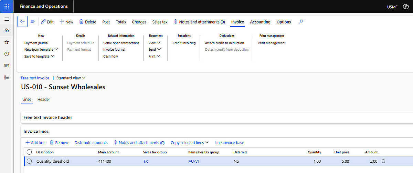The height and width of the screenshot is (173, 413).
Task: Click Charges in the action pane
Action: coord(139,22)
